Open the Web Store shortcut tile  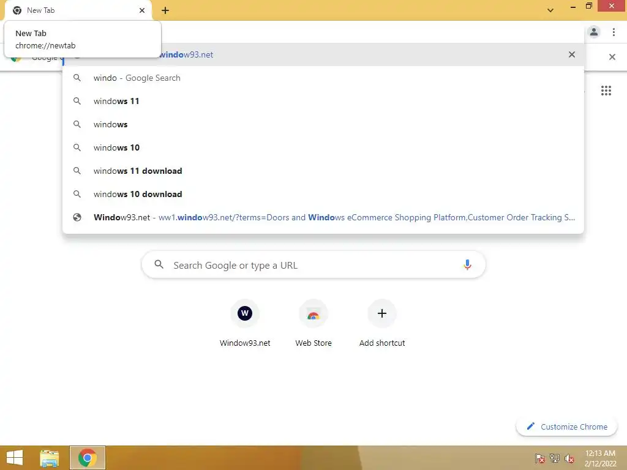[313, 323]
